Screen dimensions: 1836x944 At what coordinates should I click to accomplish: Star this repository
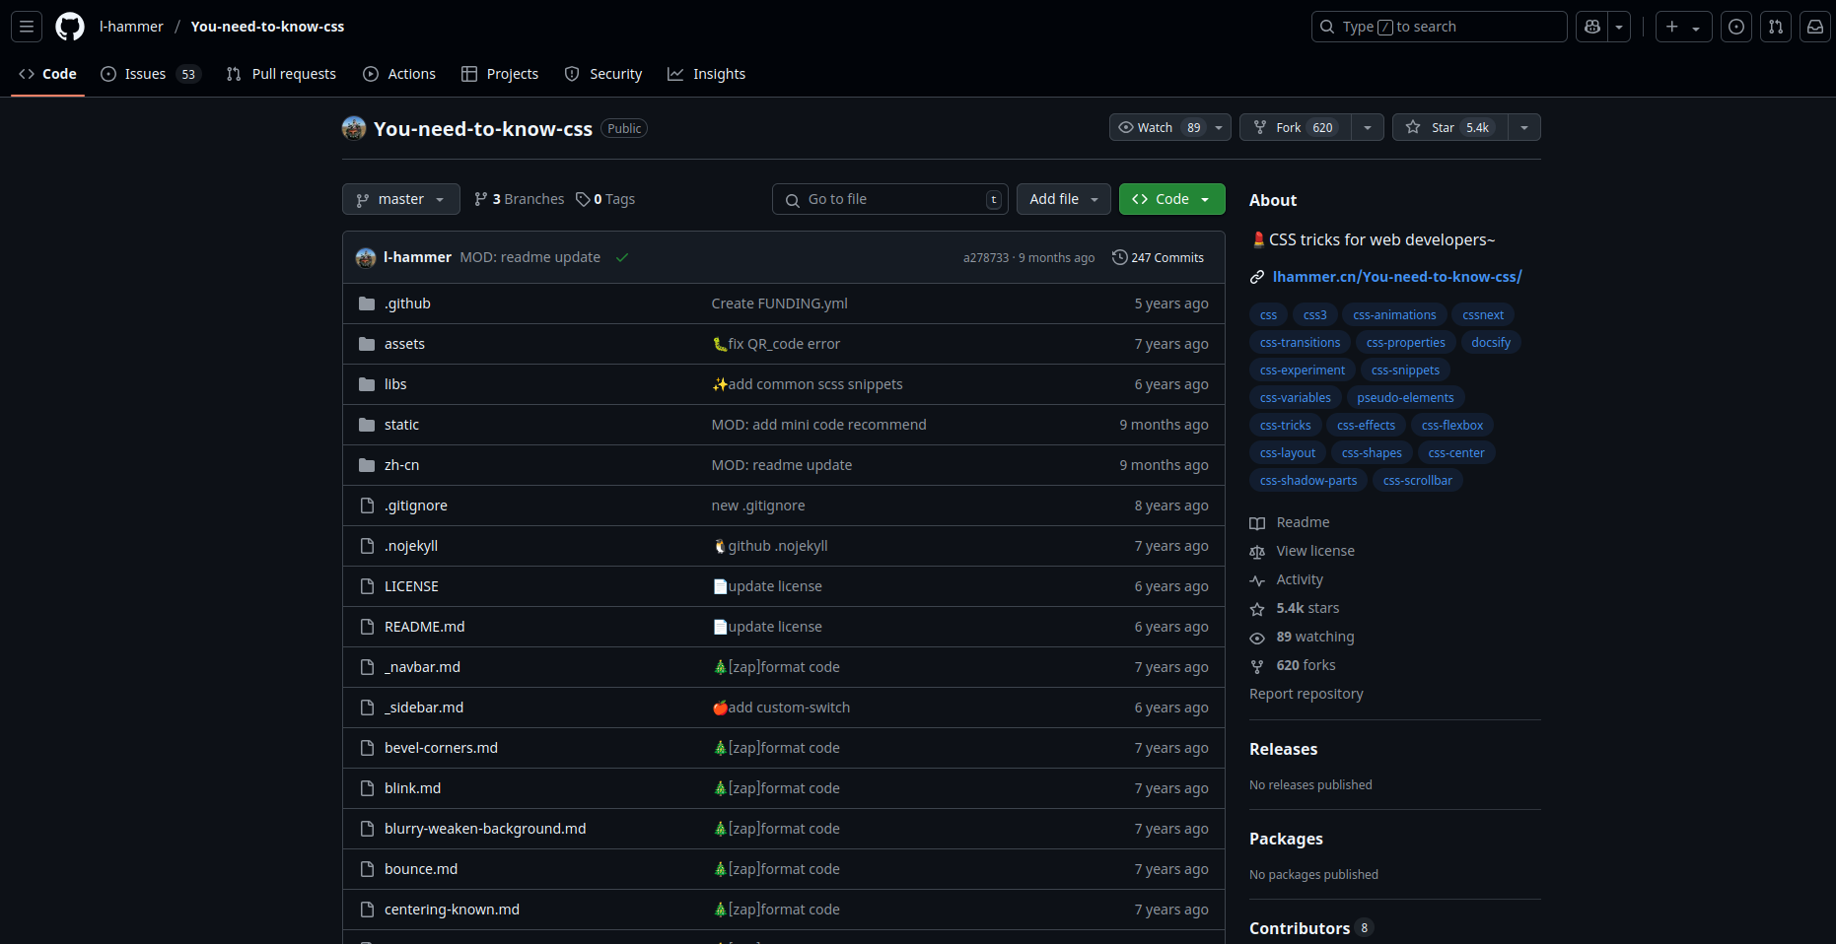pos(1449,127)
